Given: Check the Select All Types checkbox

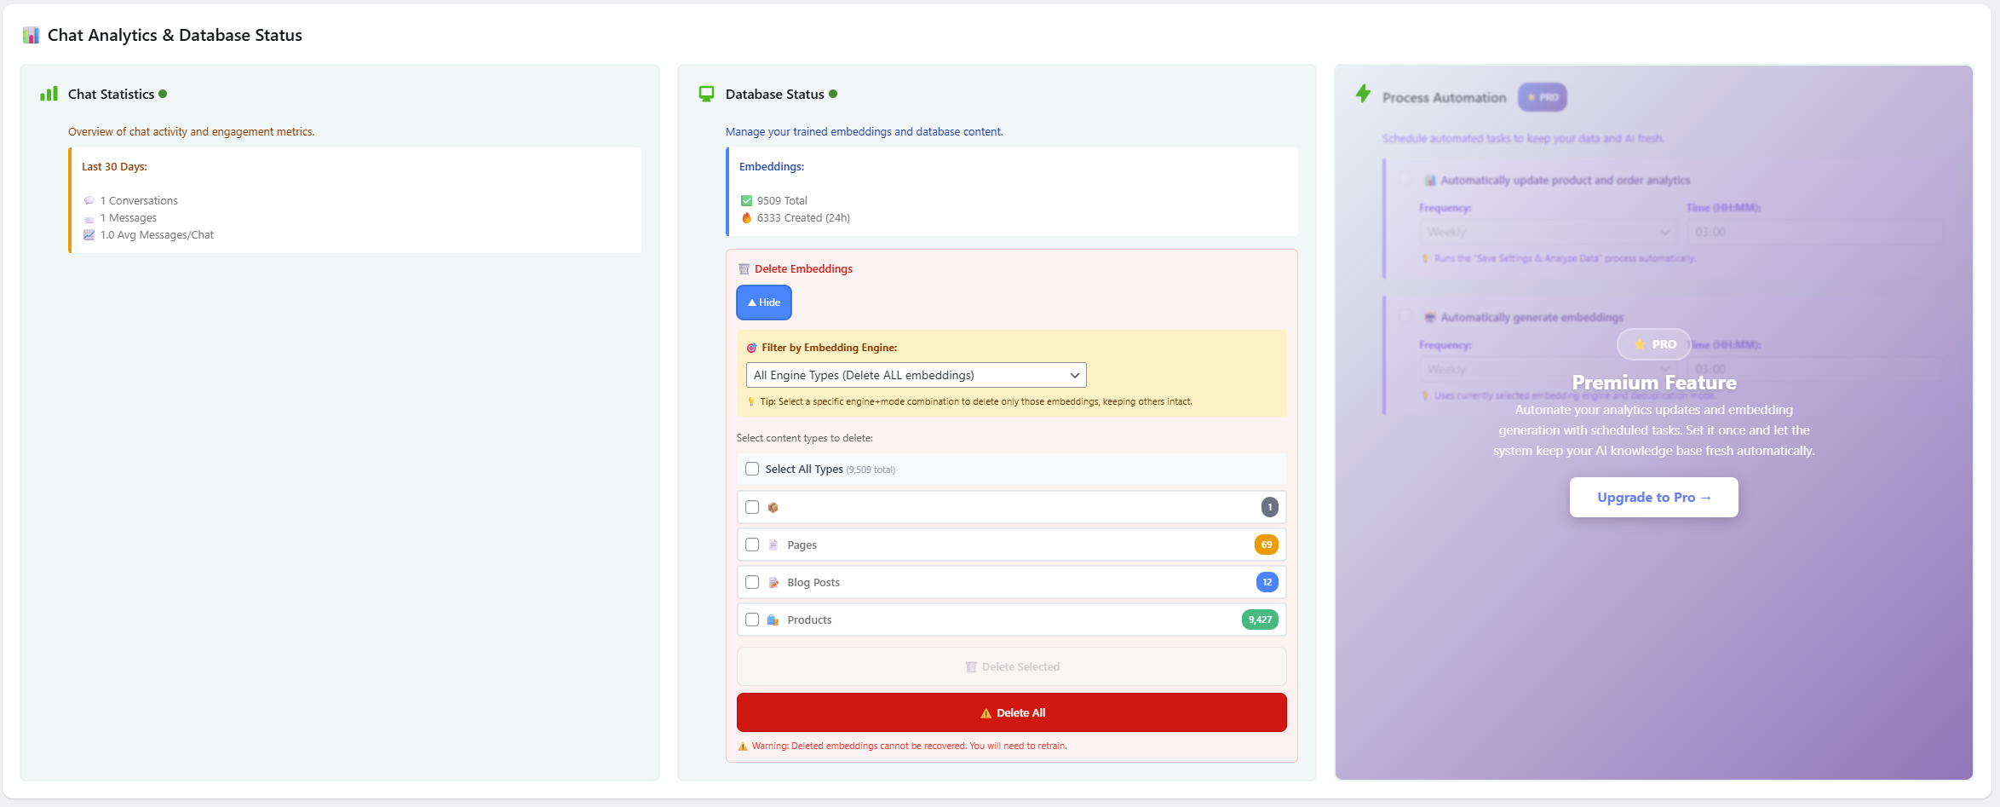Looking at the screenshot, I should [752, 470].
